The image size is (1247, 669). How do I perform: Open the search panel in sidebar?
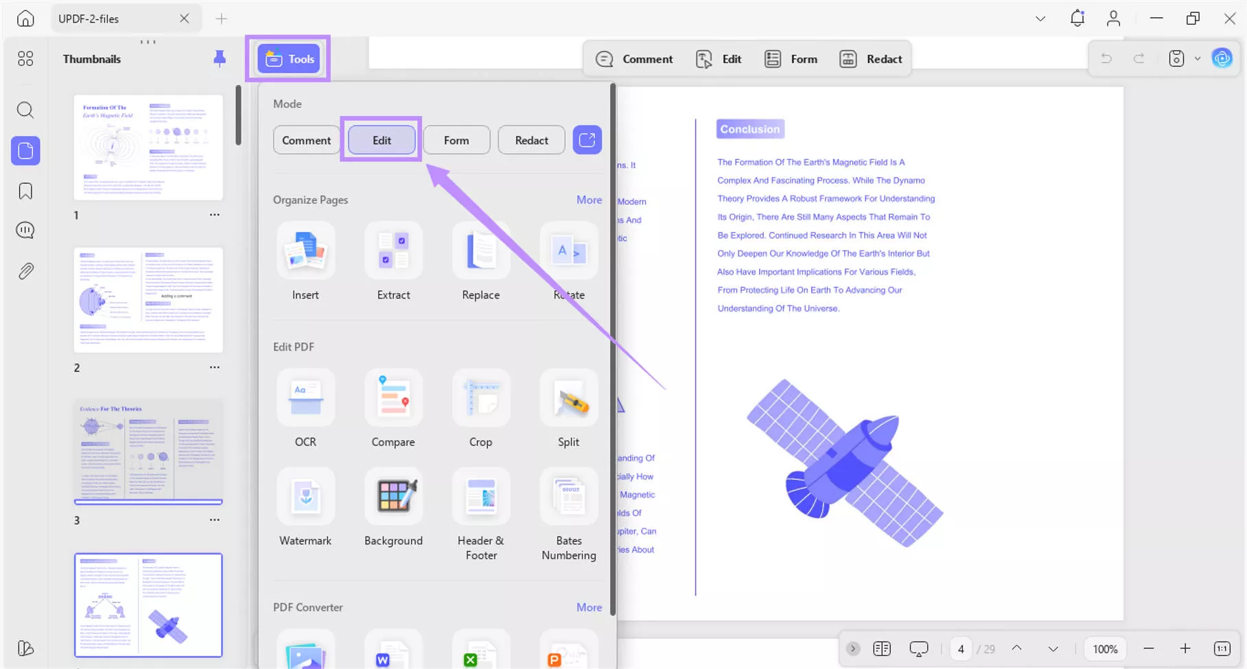point(25,110)
